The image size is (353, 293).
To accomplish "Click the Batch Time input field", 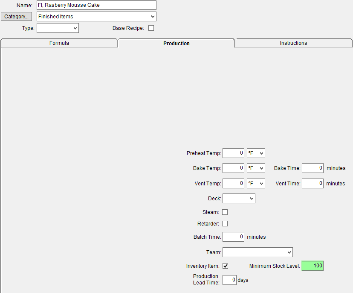I will [x=233, y=237].
